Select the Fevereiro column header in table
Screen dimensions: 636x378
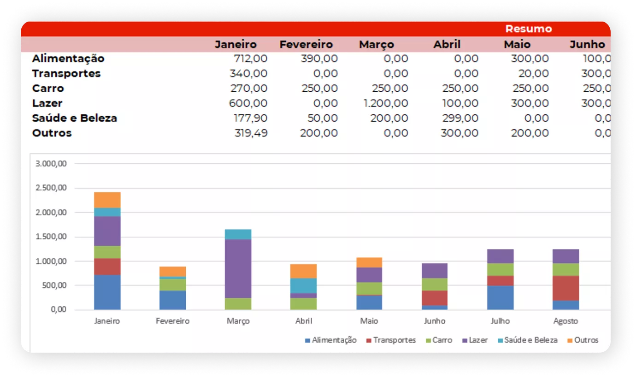[306, 44]
